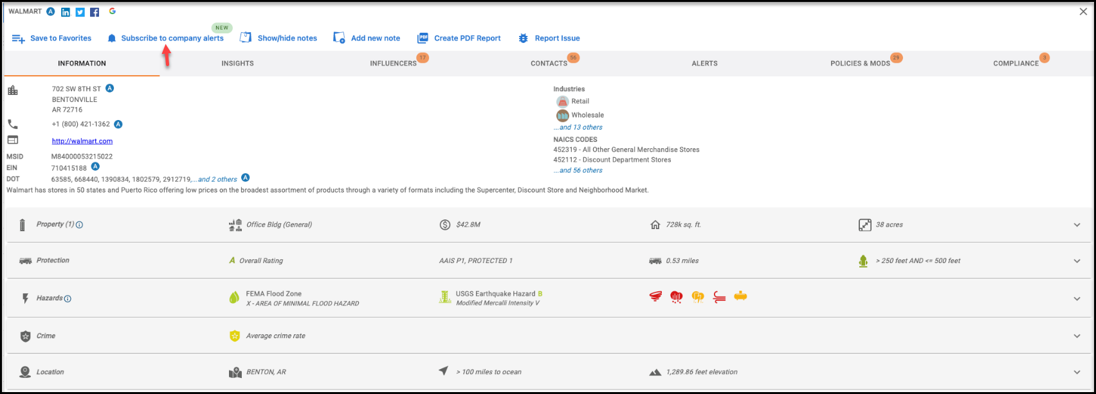Click the distance-to-ocean arrow icon
The height and width of the screenshot is (394, 1096).
(444, 371)
